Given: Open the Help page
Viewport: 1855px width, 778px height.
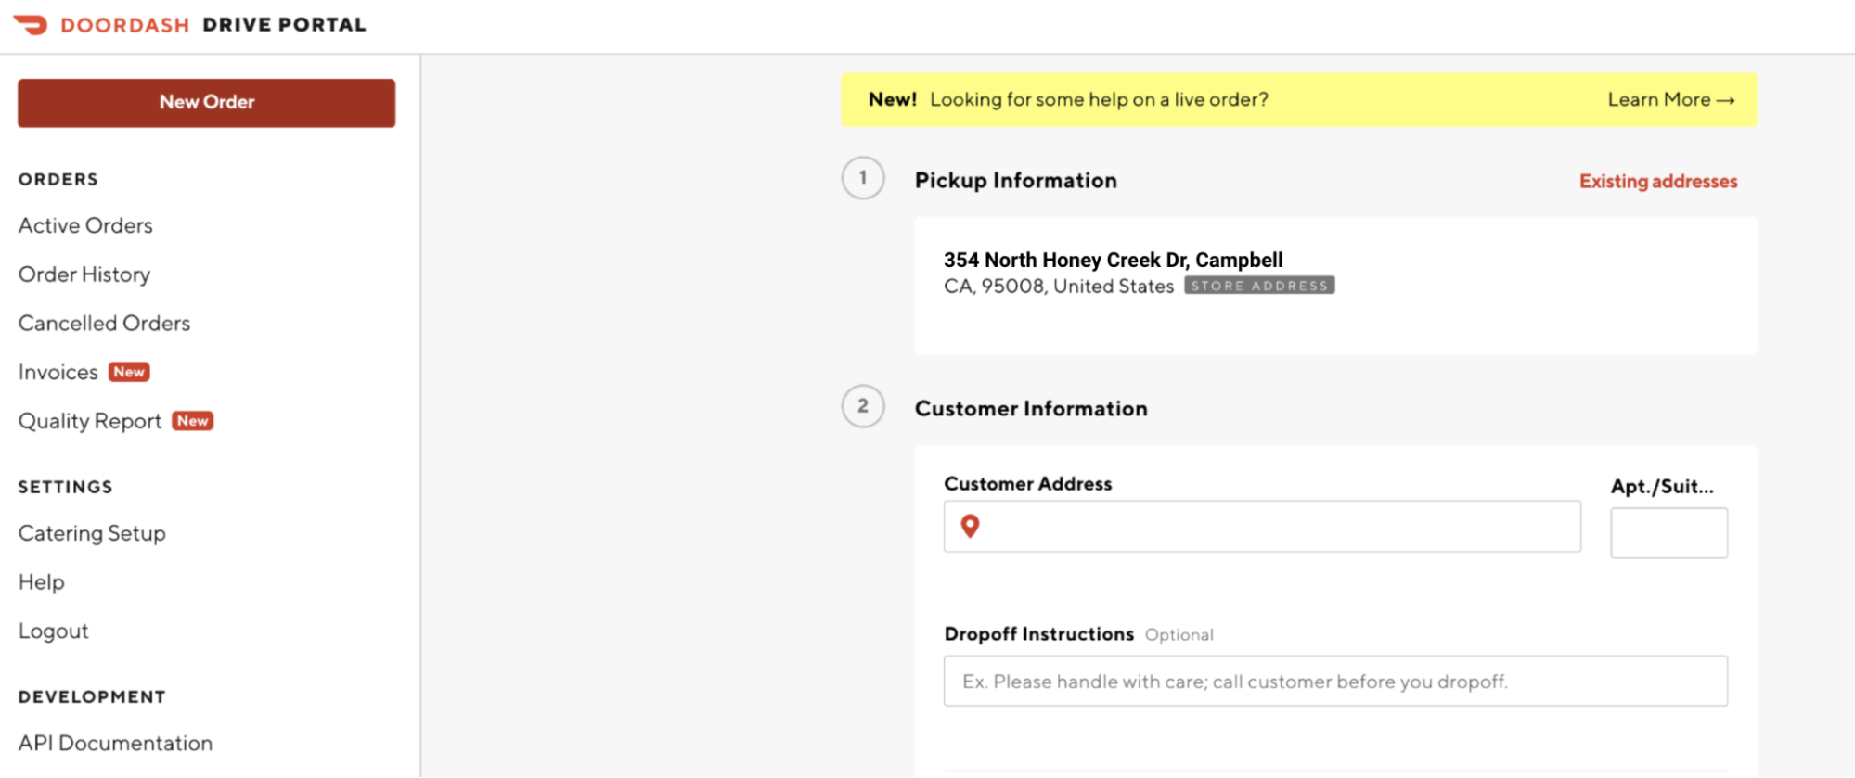Looking at the screenshot, I should pyautogui.click(x=42, y=582).
